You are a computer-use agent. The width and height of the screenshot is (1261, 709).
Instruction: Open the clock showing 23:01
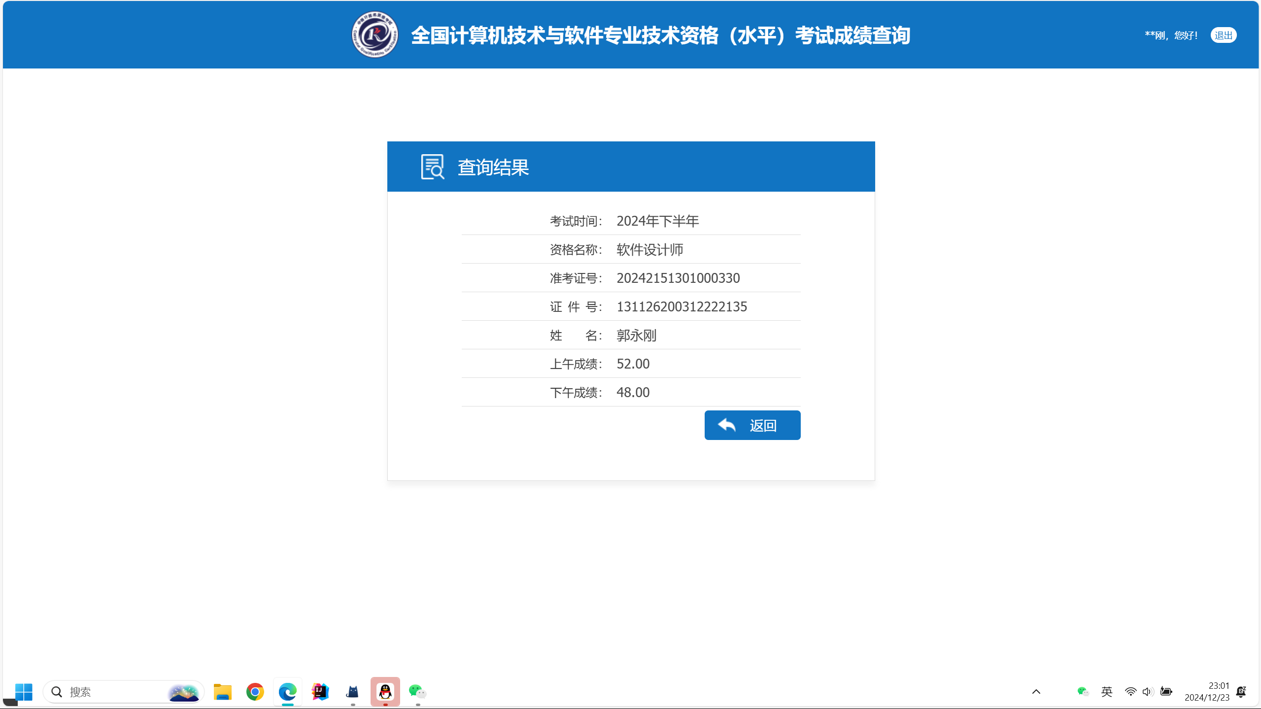click(1206, 691)
